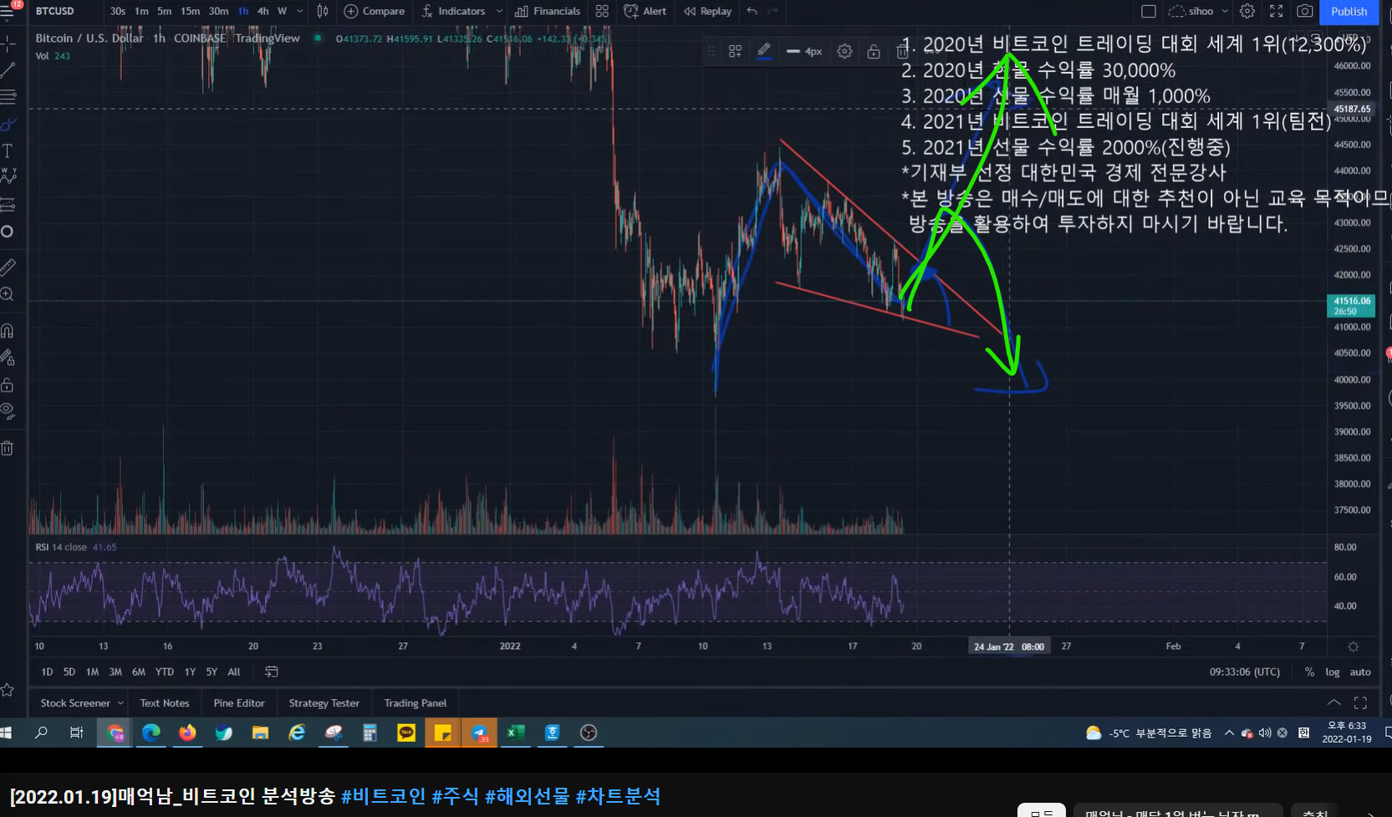Viewport: 1392px width, 817px height.
Task: Open drawing templates in floating toolbar
Action: tap(735, 51)
